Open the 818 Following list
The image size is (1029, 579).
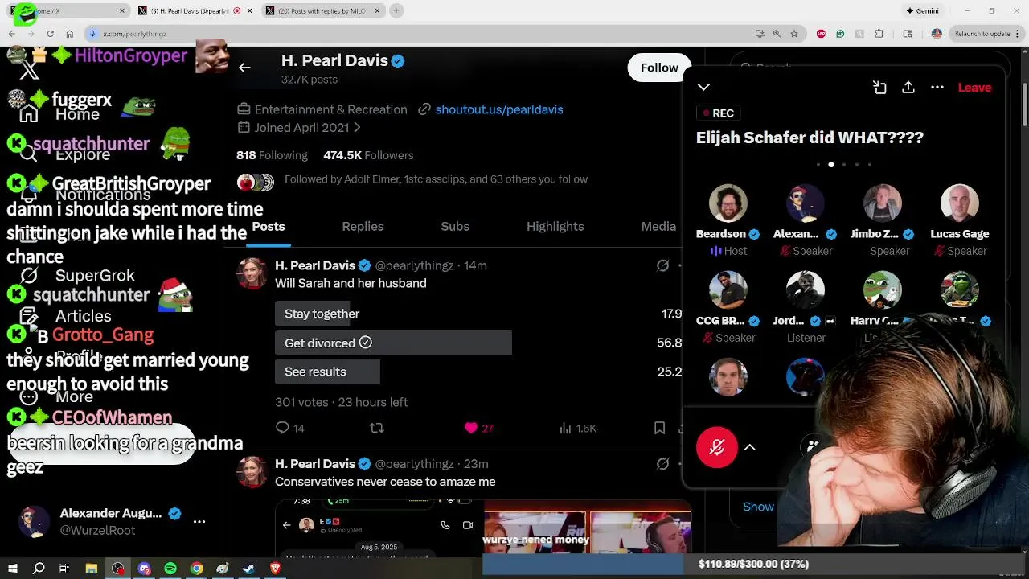click(272, 155)
